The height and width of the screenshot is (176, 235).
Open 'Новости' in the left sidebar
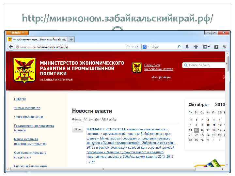(x=20, y=99)
